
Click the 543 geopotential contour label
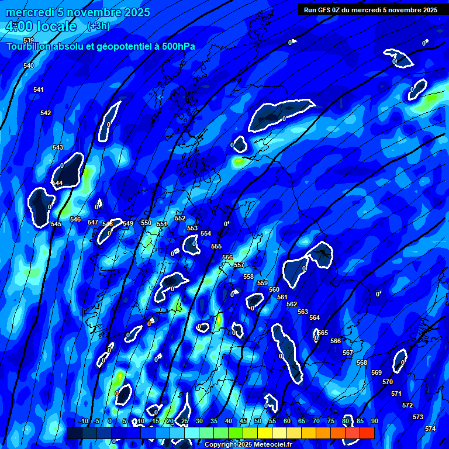[x=58, y=147]
